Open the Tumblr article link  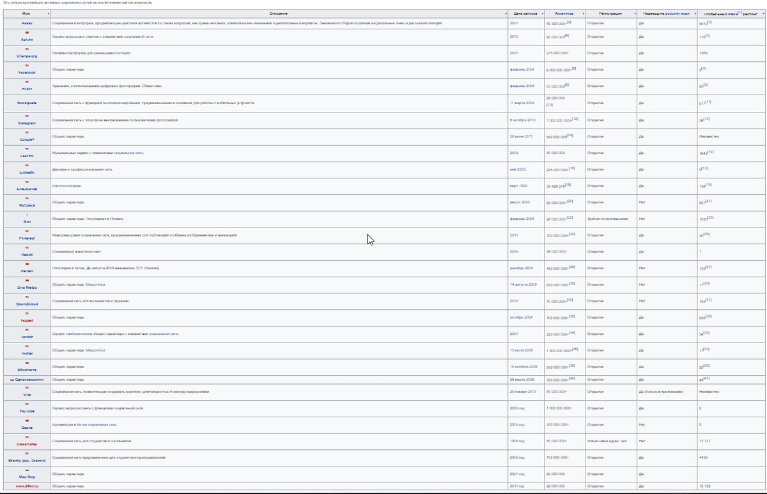(26, 337)
